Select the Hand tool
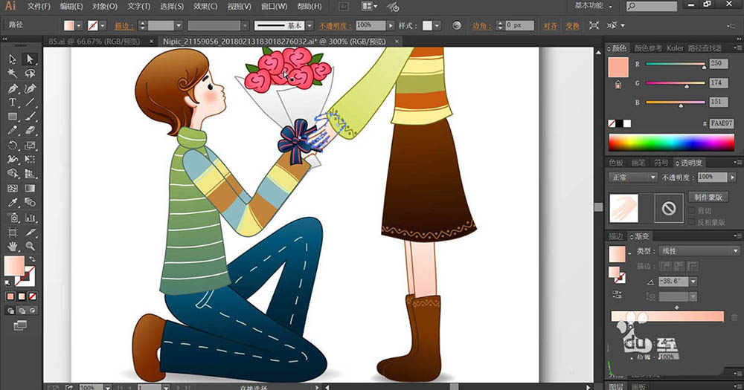This screenshot has height=390, width=744. point(13,246)
